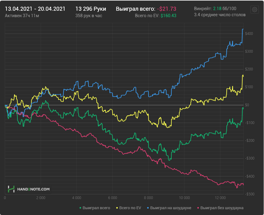Toggle the 'Выиграл всего' legend series
Screen dimensions: 264x215
coord(95,208)
